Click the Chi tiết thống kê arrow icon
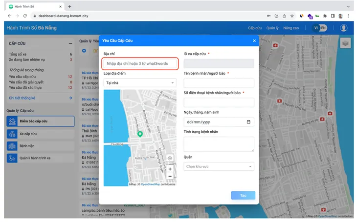 point(70,98)
